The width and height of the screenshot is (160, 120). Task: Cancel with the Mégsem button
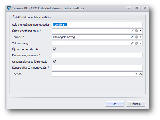136,104
